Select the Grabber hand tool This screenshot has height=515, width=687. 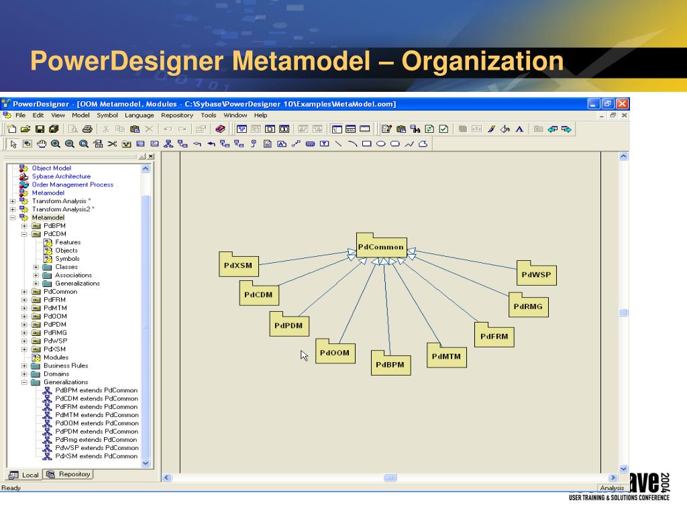point(42,144)
